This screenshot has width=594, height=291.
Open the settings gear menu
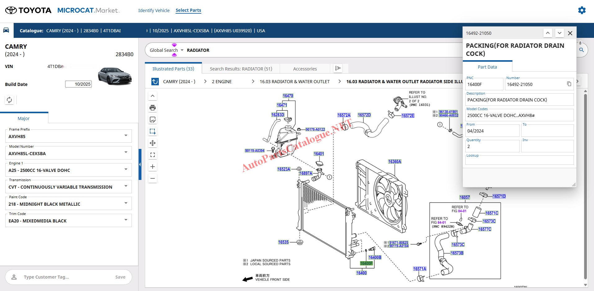tap(582, 10)
